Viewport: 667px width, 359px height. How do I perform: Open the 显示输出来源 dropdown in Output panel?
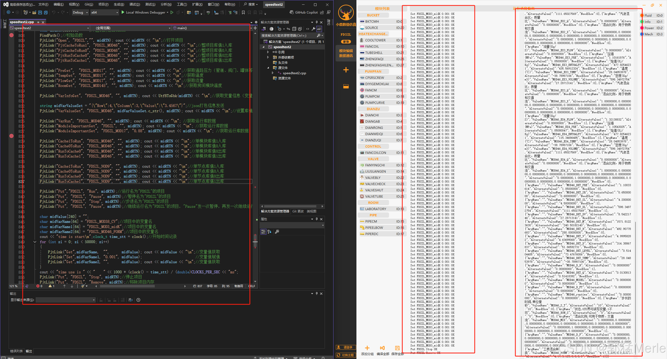[66, 300]
